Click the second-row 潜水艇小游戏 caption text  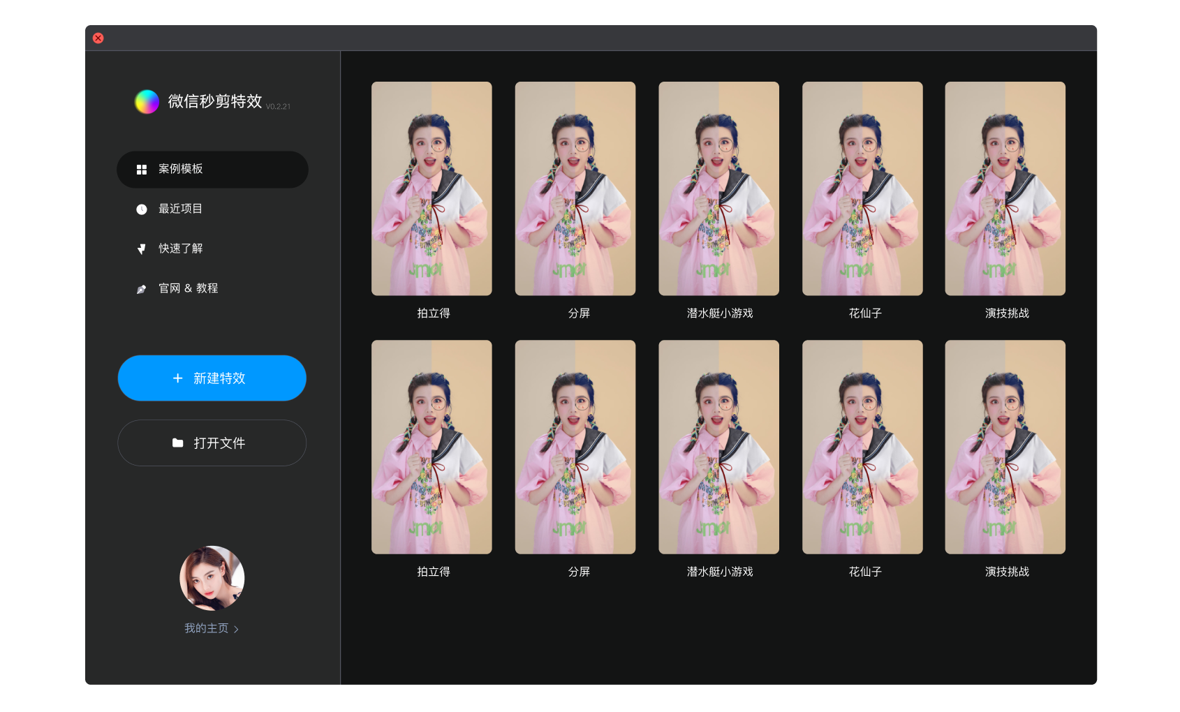tap(720, 572)
